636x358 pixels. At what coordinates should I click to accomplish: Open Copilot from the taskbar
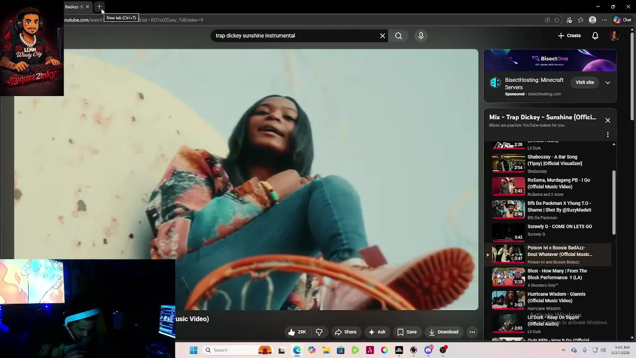pos(312,350)
